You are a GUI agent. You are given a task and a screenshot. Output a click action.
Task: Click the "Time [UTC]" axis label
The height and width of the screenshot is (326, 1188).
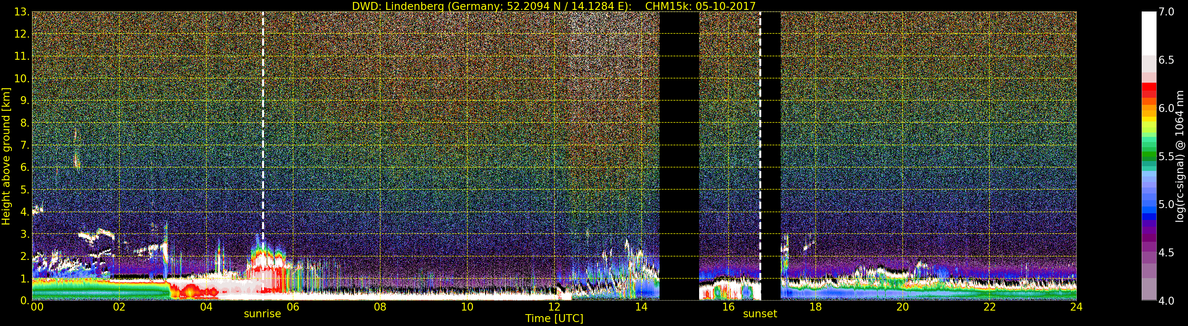coord(554,318)
